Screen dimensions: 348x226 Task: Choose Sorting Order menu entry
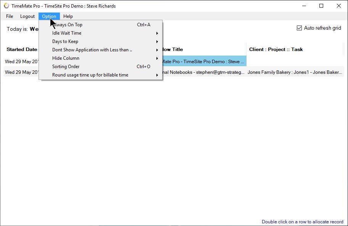100,67
